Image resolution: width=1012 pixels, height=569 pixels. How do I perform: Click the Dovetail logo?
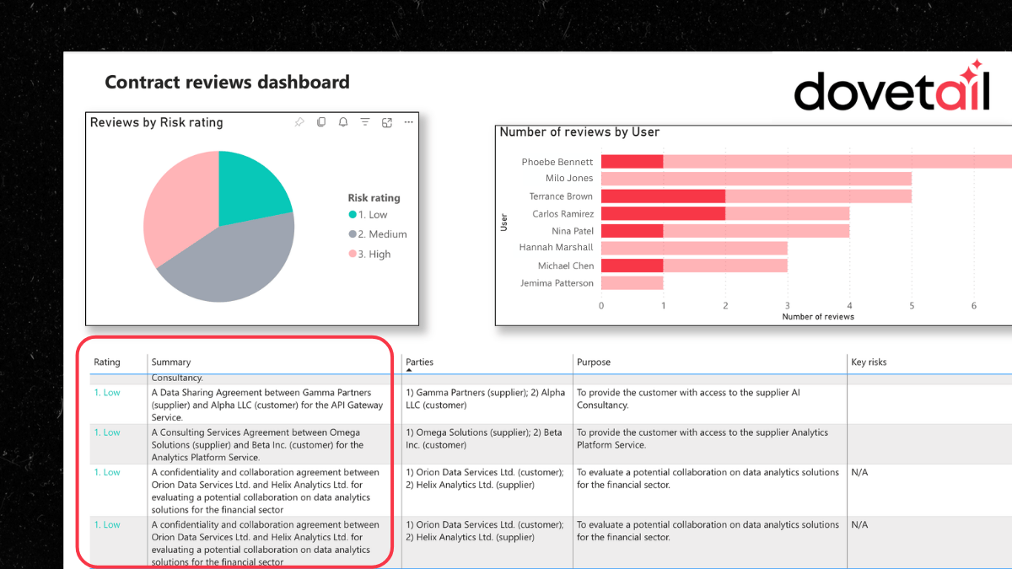891,89
